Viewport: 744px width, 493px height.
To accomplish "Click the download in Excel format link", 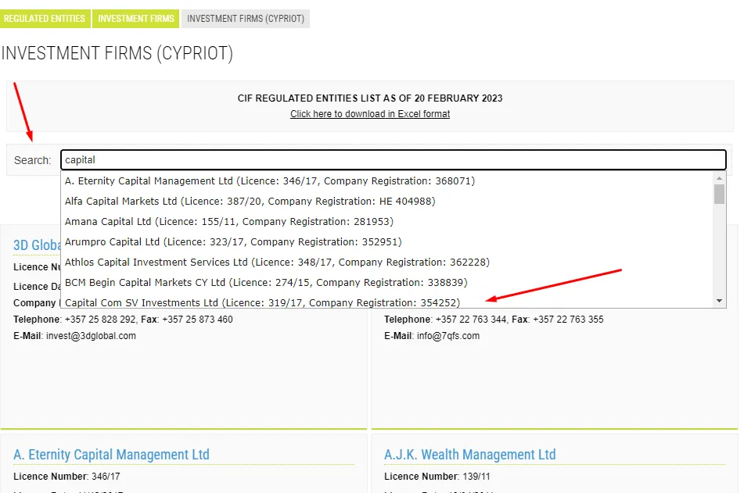I will [370, 114].
